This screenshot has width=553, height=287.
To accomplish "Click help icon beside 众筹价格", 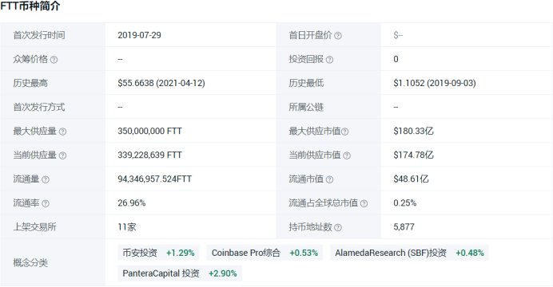I will (54, 60).
